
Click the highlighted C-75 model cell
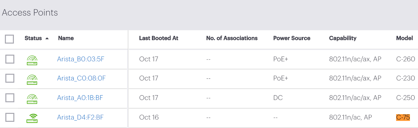403,117
